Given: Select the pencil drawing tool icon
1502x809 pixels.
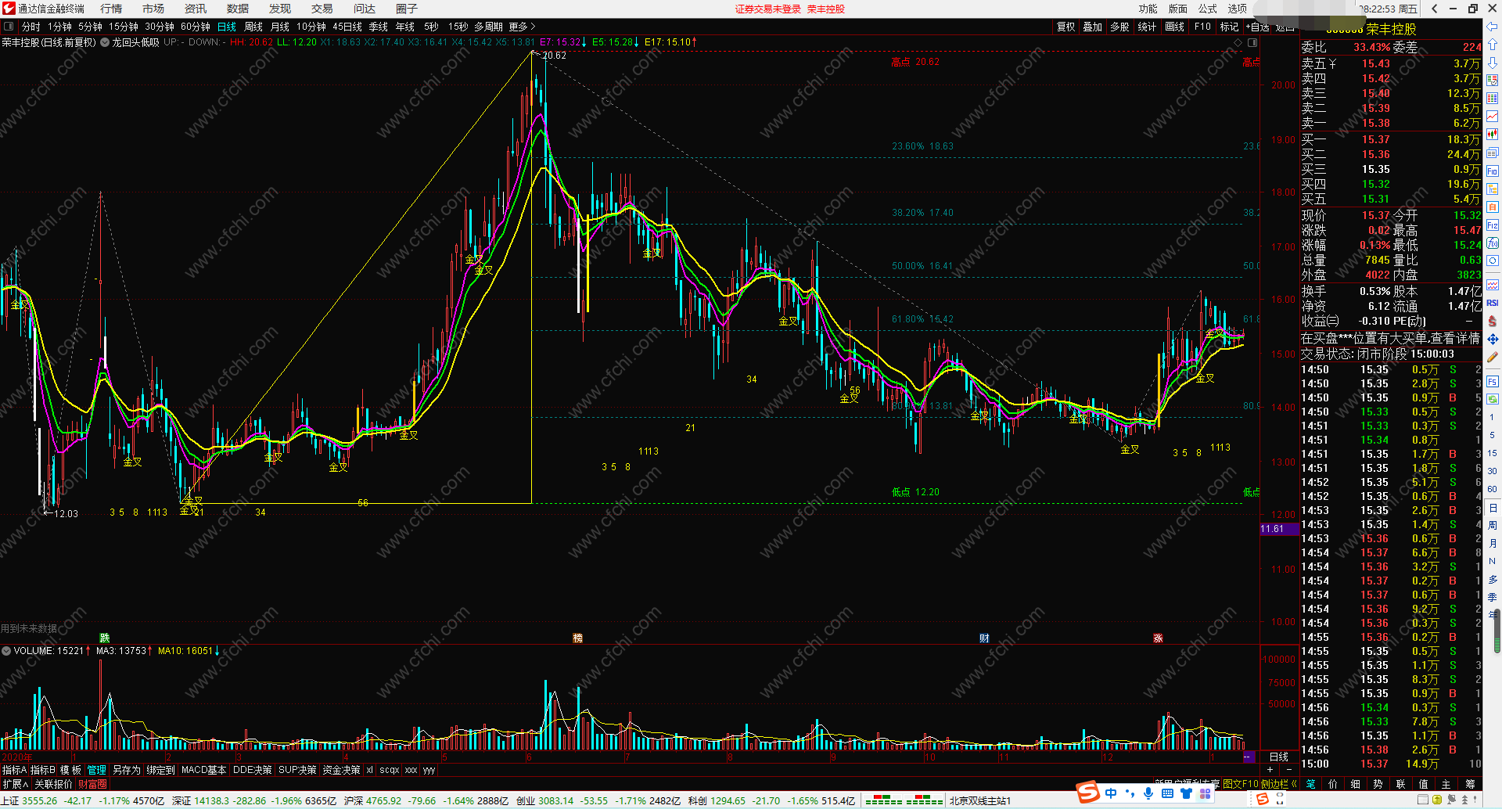Looking at the screenshot, I should pyautogui.click(x=1493, y=357).
